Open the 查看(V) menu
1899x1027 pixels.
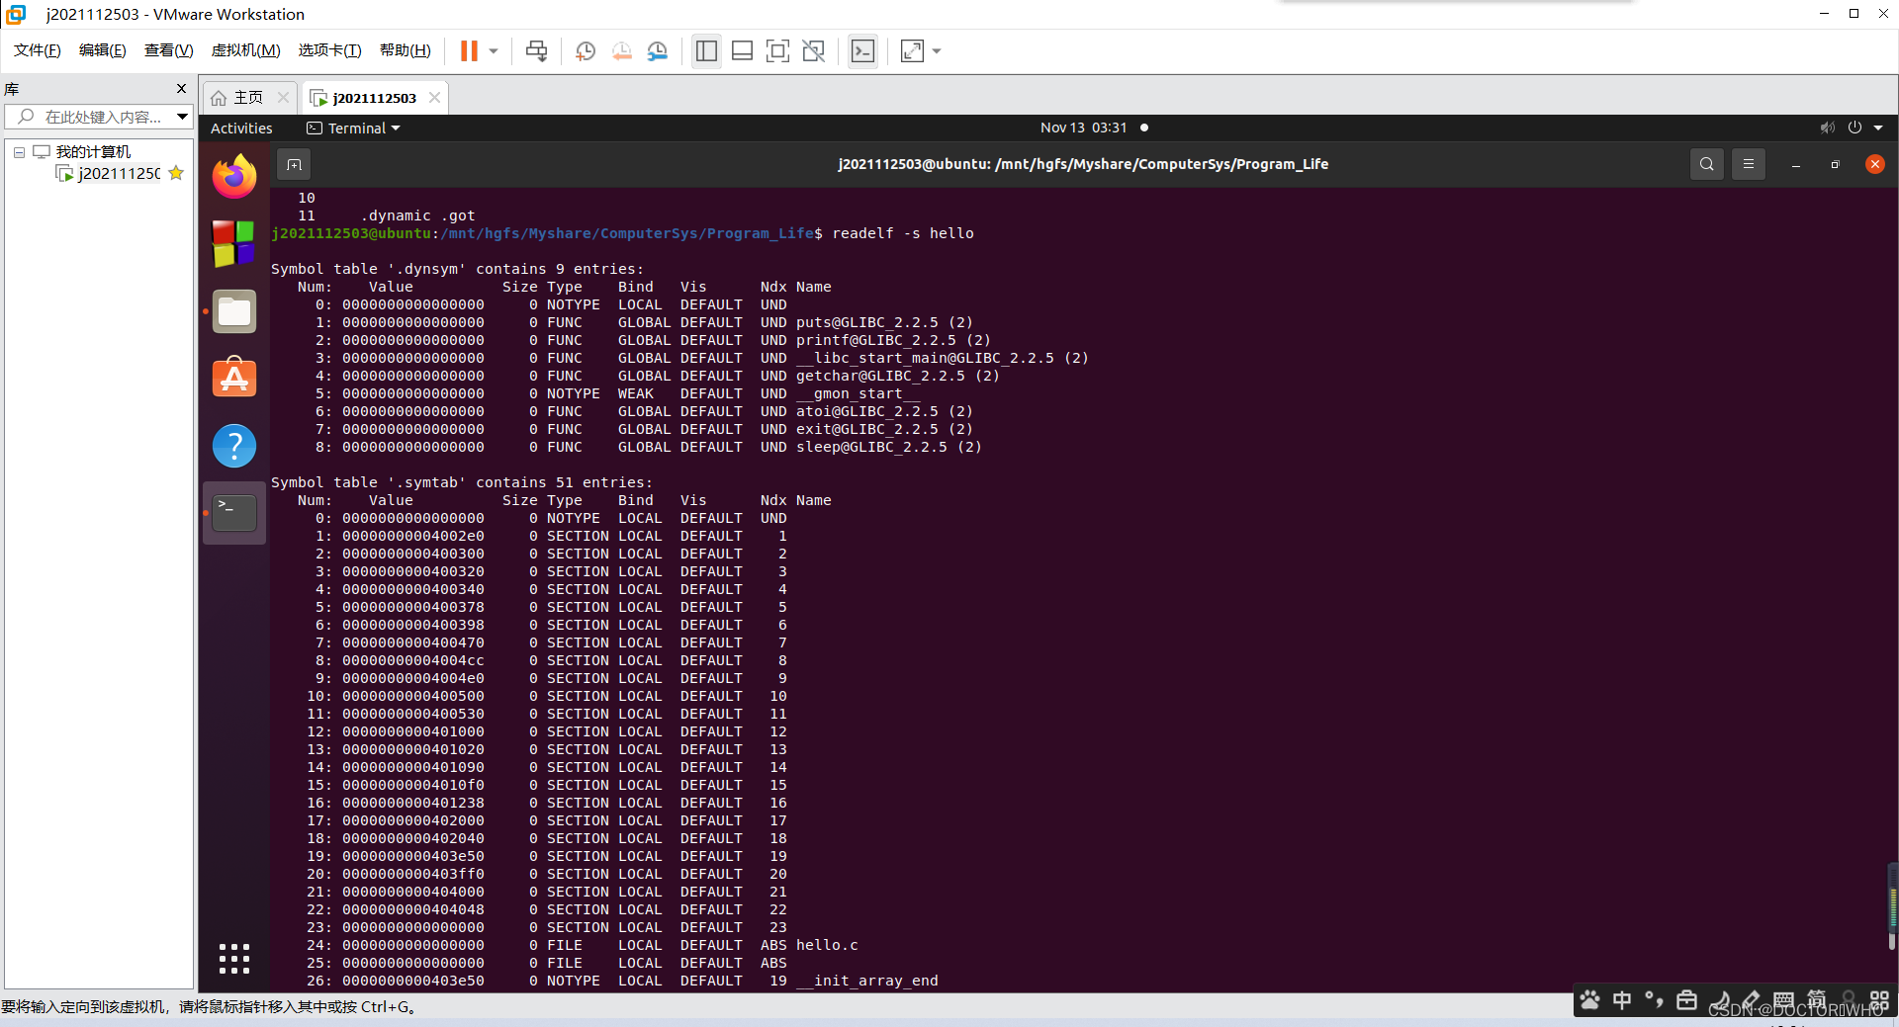pos(169,50)
